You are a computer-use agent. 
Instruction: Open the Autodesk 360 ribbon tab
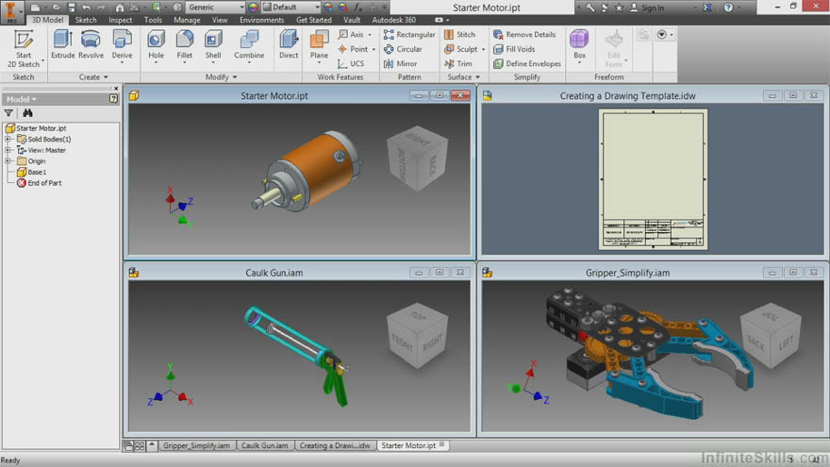(x=394, y=20)
